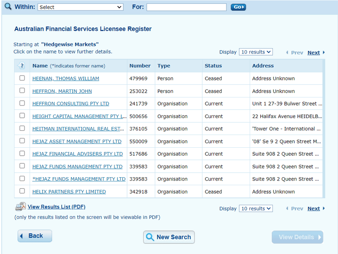The image size is (338, 254).
Task: Check the HEFFRON CONSULTING PTY LTD checkbox
Action: tap(22, 103)
